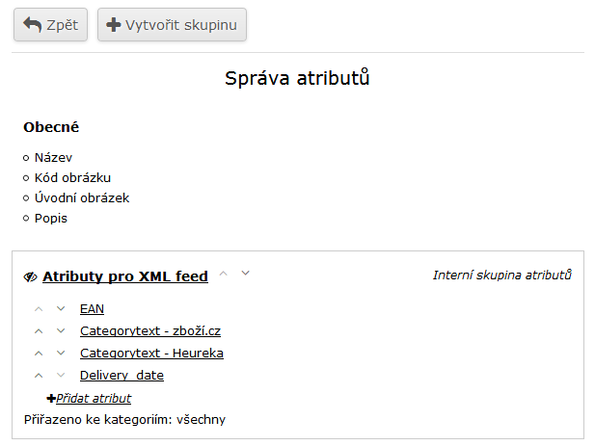This screenshot has height=446, width=595.
Task: Open the Categorytext - Heureka attribute
Action: (151, 354)
